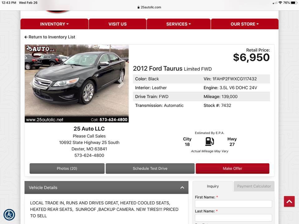
Task: Click the back arrow beside Return to Inventory
Action: pos(26,37)
